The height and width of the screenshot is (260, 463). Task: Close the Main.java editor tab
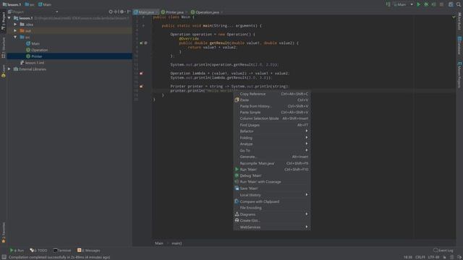coord(157,12)
